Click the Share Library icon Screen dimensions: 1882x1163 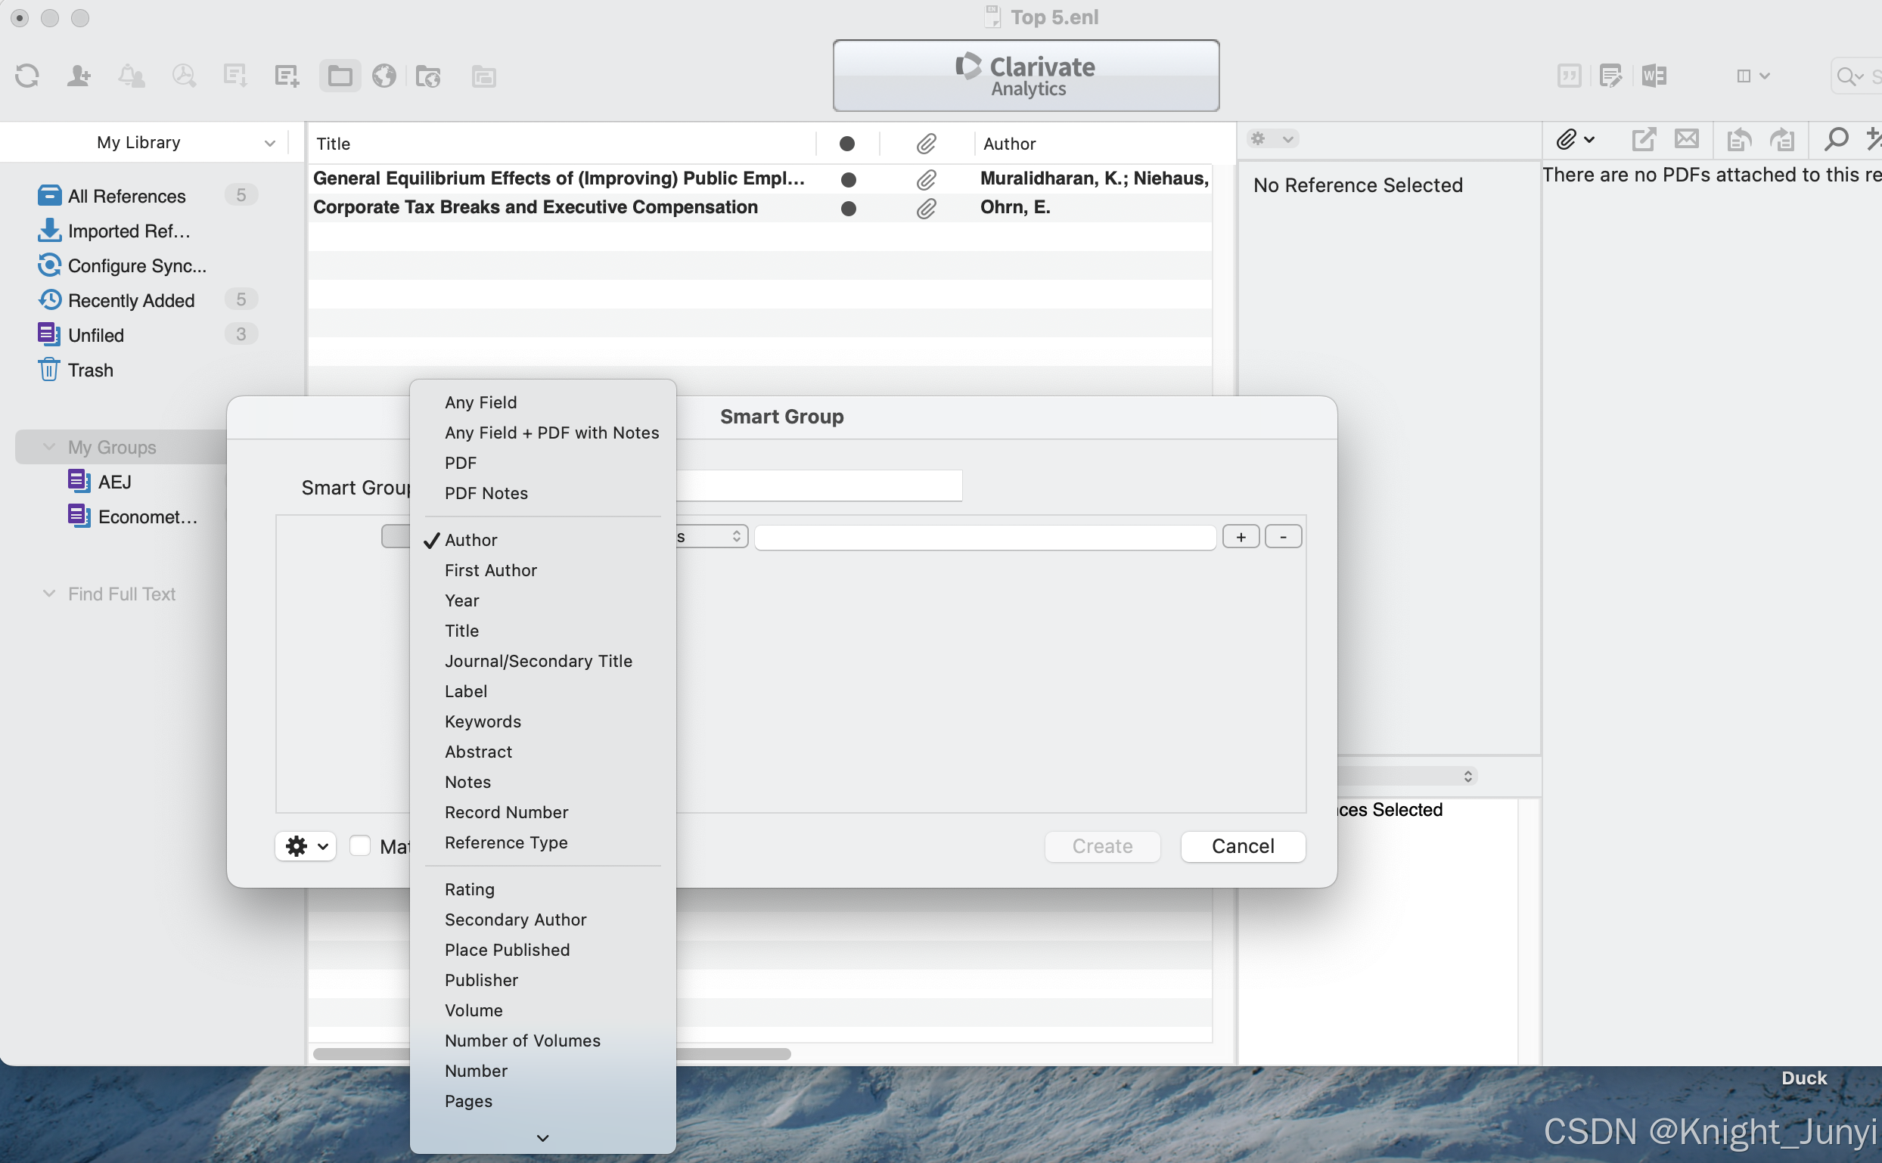(79, 76)
